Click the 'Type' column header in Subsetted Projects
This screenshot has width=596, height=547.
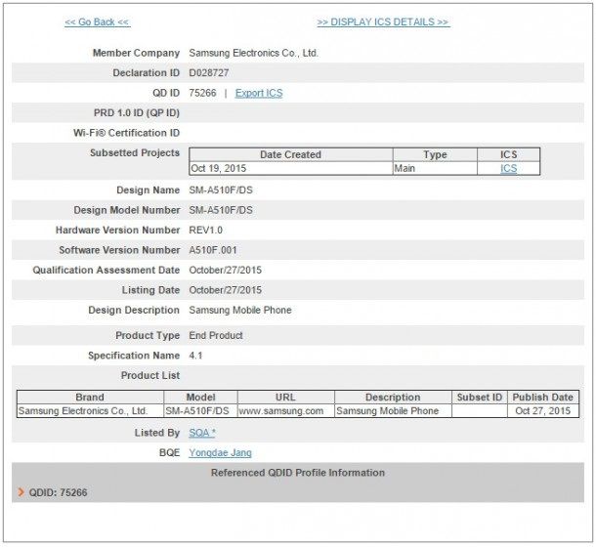coord(435,154)
